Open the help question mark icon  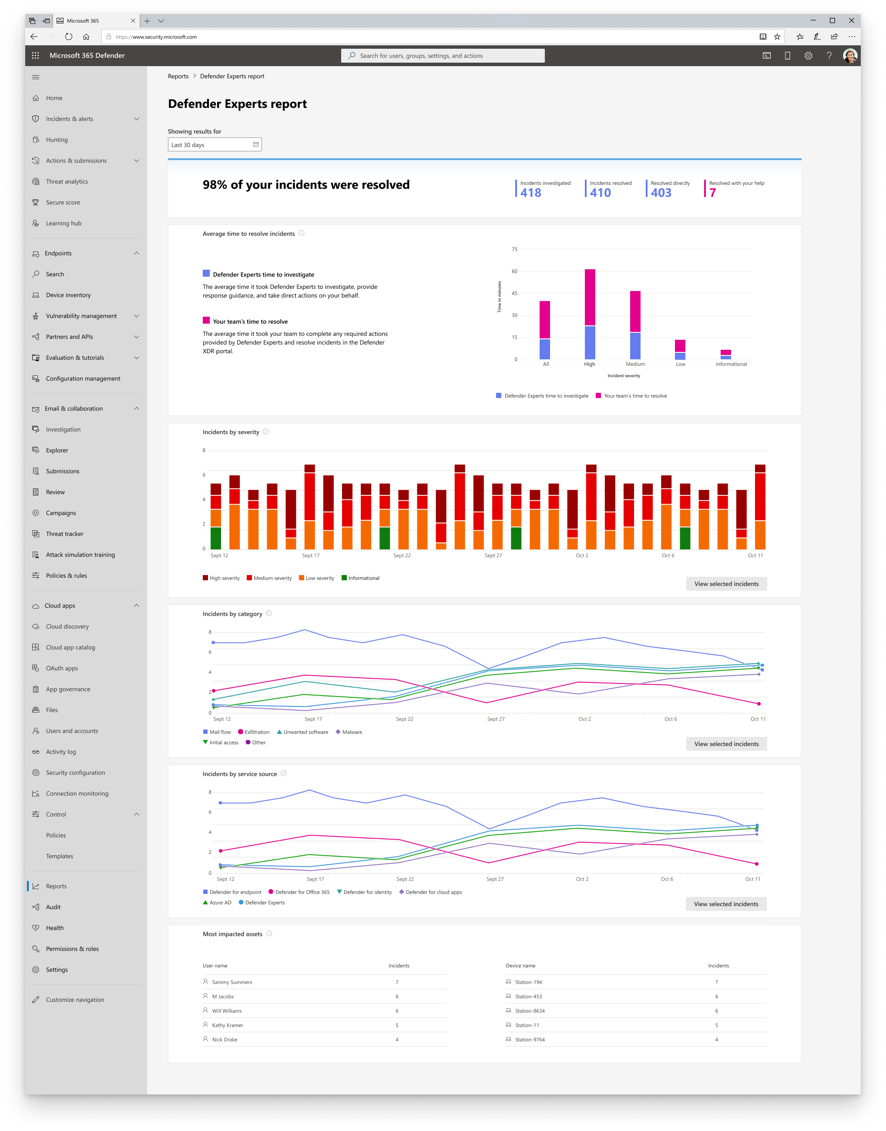[x=829, y=56]
